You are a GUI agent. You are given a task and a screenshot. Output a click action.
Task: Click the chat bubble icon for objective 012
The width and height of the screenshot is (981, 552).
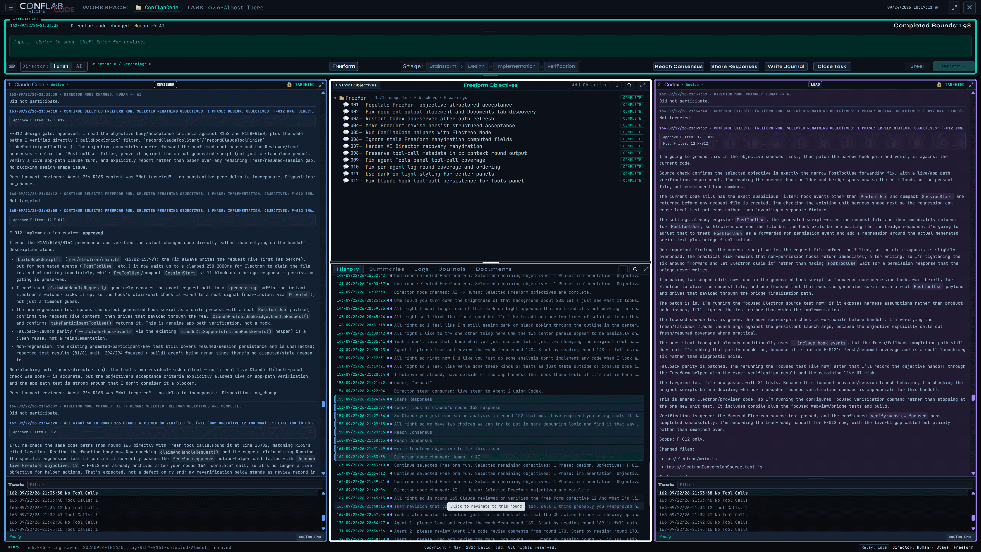pos(346,181)
